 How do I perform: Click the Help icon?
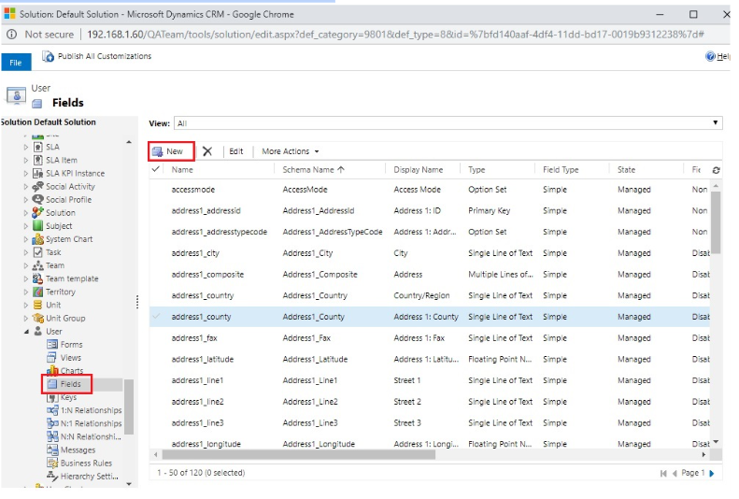click(711, 57)
